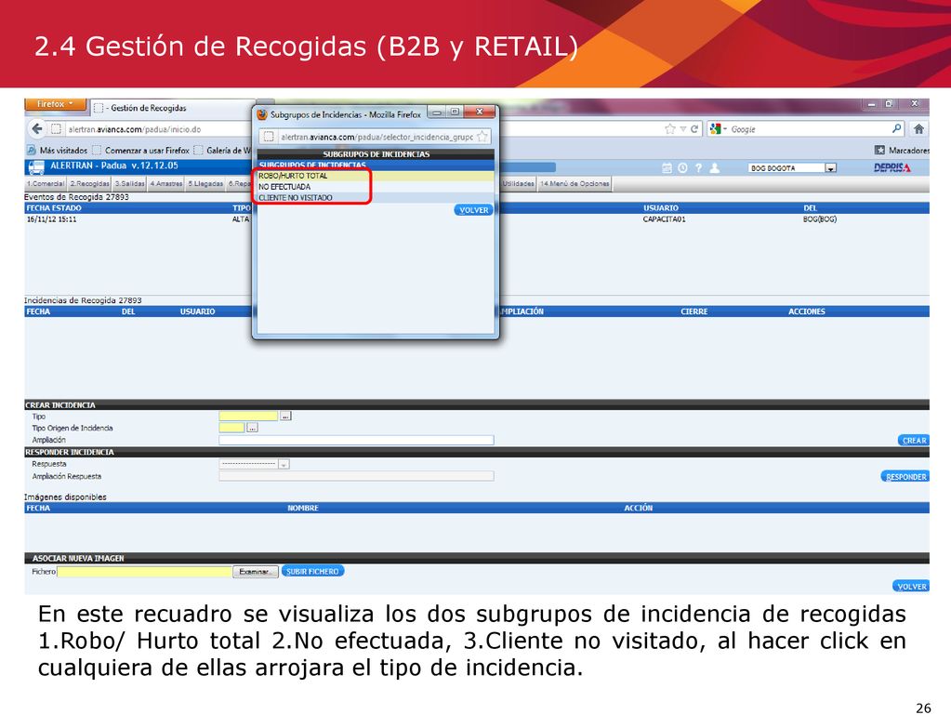Click the calendar icon in ALERTRAN header

pyautogui.click(x=667, y=168)
